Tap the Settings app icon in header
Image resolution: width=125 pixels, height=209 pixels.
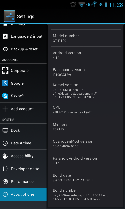click(x=10, y=16)
